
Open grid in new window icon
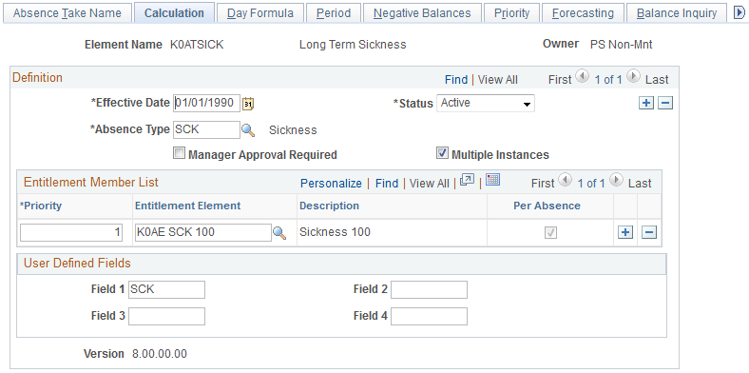467,180
